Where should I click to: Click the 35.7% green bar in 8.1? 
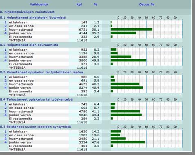[123, 33]
